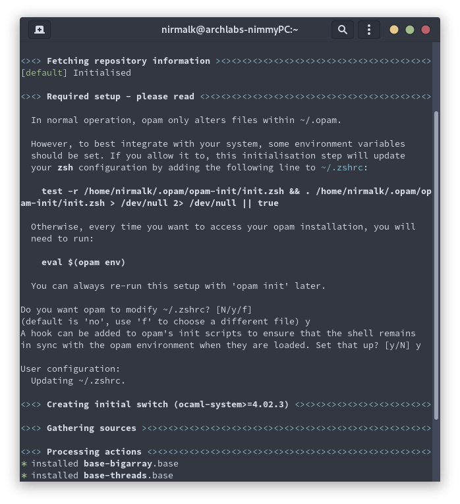Click the 'should be set. If you allow' line
This screenshot has width=460, height=504.
coord(218,156)
